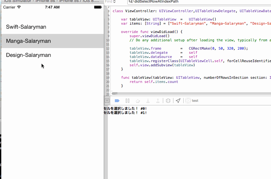Click line number 12 in gutter
271x179 pixels.
108,49
